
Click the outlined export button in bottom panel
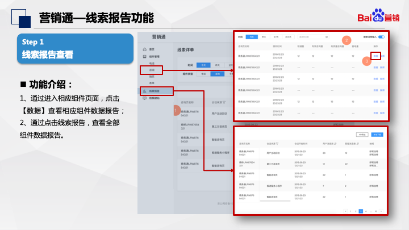(362, 135)
